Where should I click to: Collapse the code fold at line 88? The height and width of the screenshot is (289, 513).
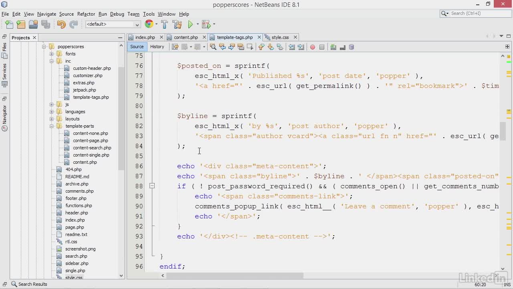pos(152,186)
